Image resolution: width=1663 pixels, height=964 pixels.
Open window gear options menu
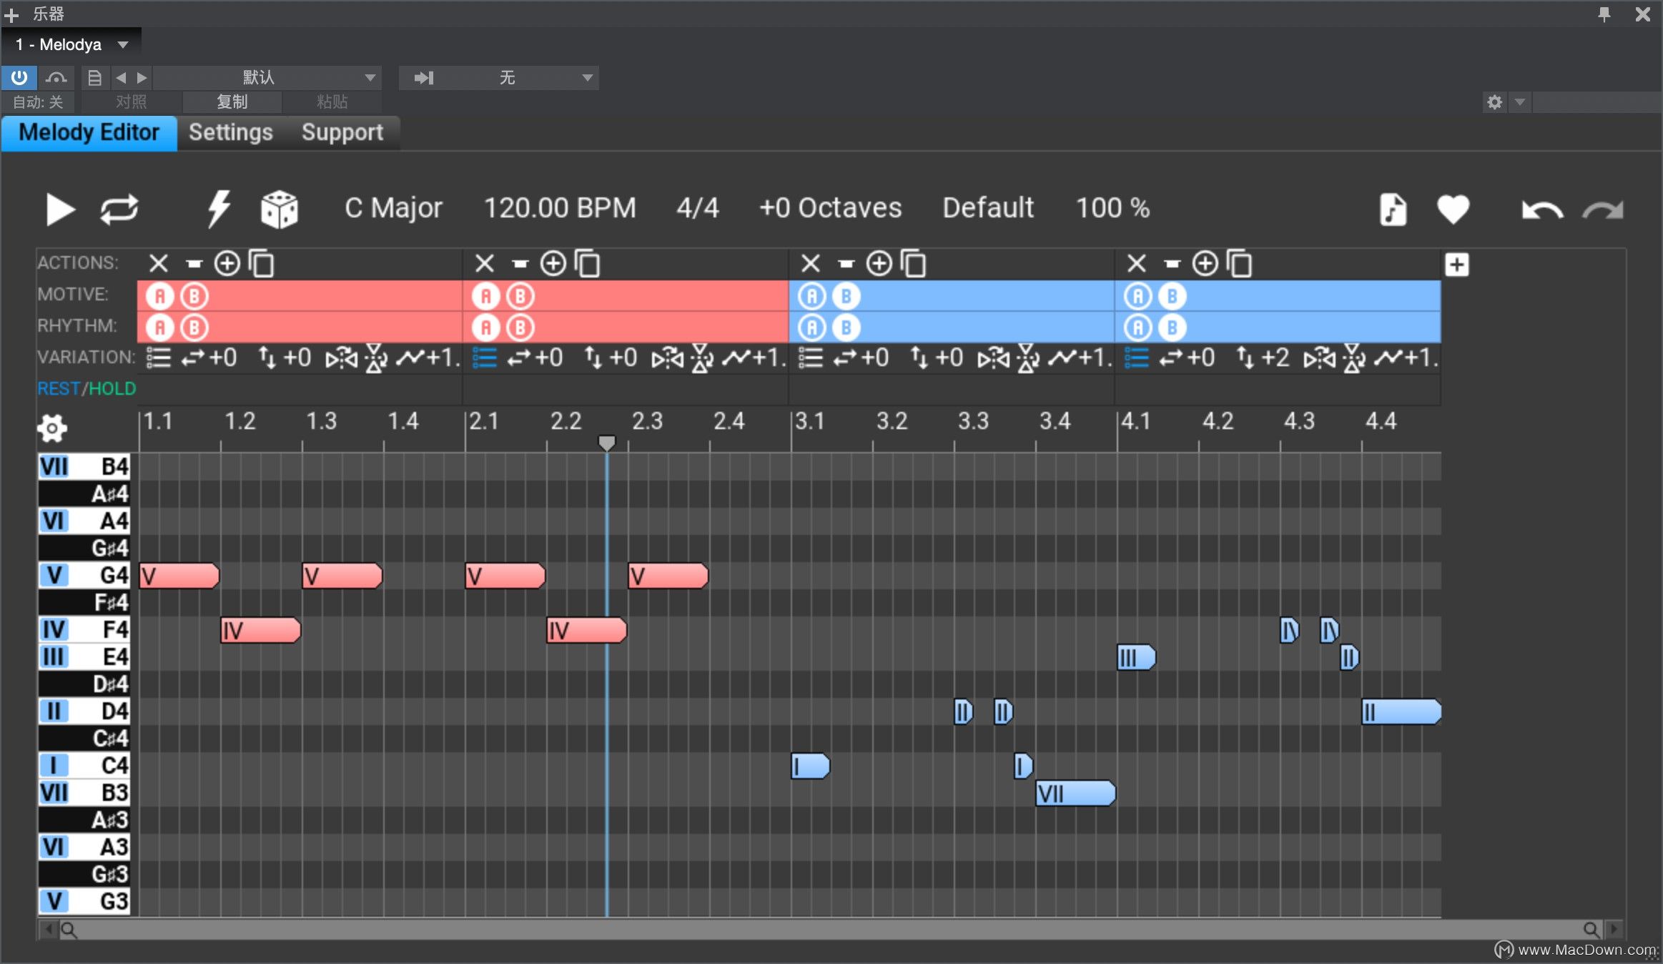(1494, 102)
